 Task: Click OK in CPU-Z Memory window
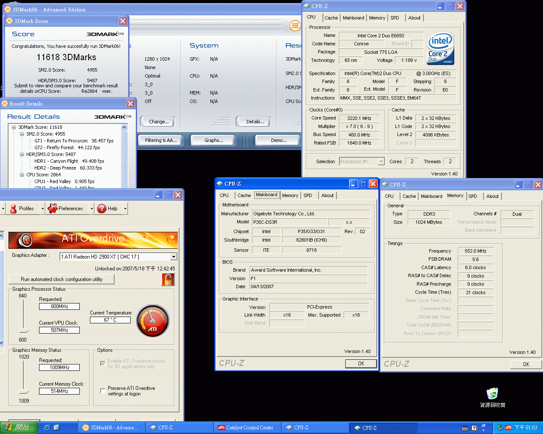click(526, 364)
